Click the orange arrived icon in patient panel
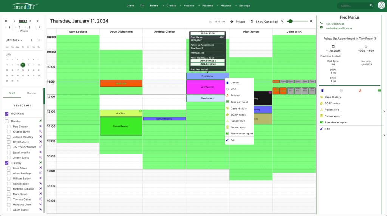Viewport: 387px width, 216px height. click(x=360, y=91)
